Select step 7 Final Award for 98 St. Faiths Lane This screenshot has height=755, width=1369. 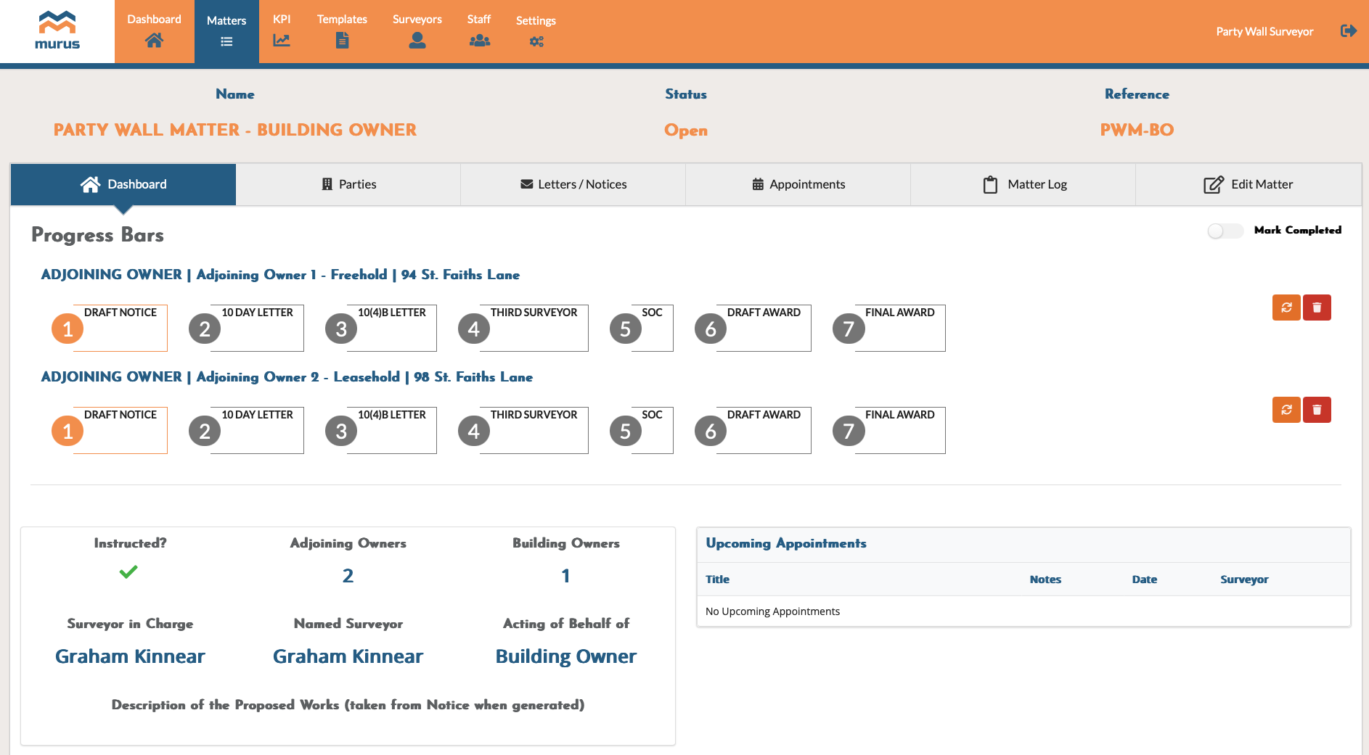tap(889, 430)
